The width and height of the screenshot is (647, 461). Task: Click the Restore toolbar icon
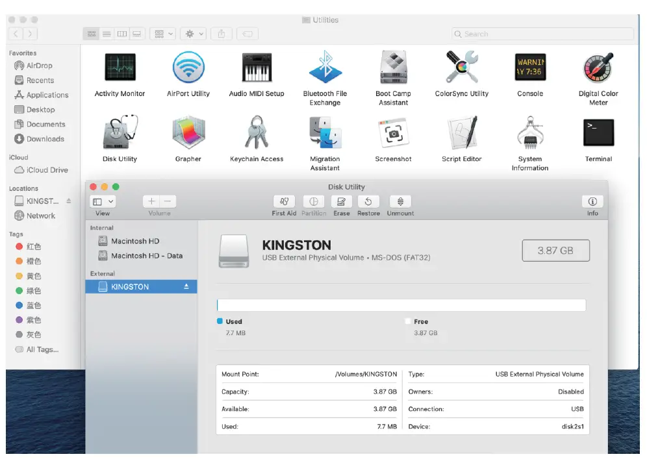[368, 202]
